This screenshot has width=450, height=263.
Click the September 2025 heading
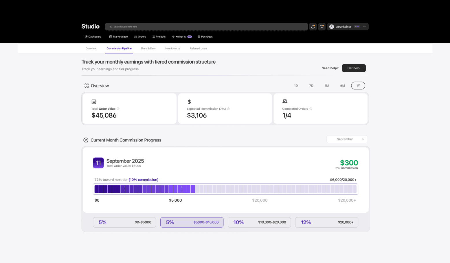[125, 161]
